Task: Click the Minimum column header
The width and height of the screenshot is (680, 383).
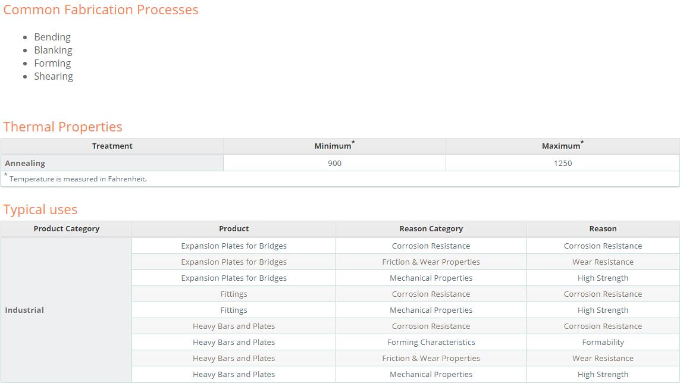Action: [334, 146]
